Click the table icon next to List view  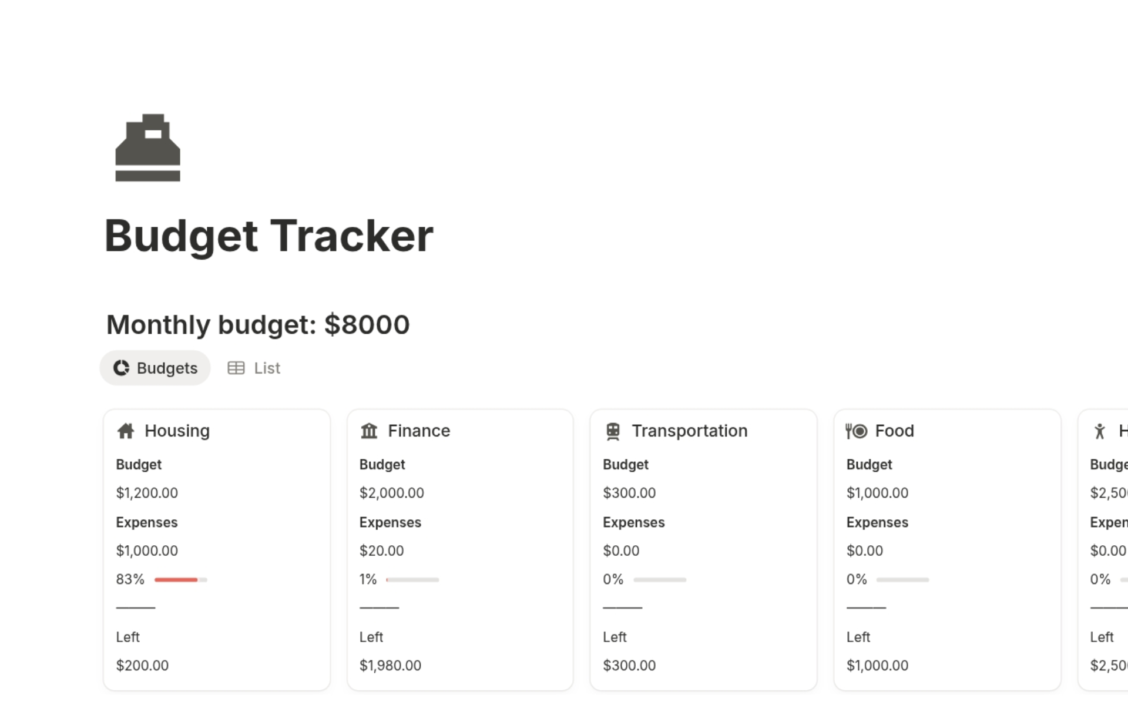[x=236, y=368]
